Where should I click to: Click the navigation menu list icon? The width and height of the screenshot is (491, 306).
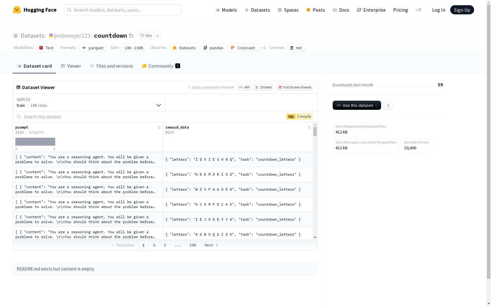419,10
